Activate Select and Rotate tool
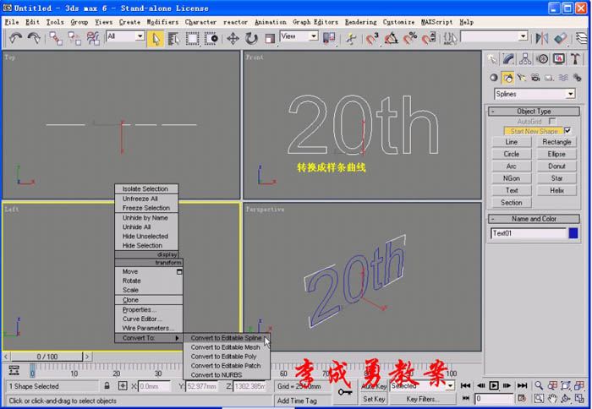 pos(251,39)
